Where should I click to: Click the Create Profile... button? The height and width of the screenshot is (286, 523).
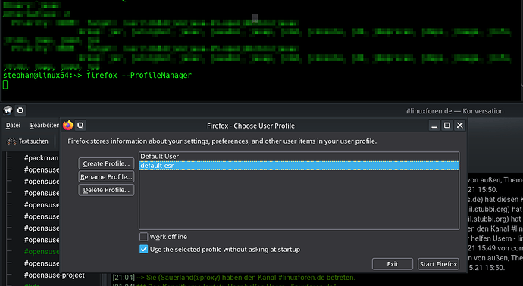pyautogui.click(x=106, y=163)
